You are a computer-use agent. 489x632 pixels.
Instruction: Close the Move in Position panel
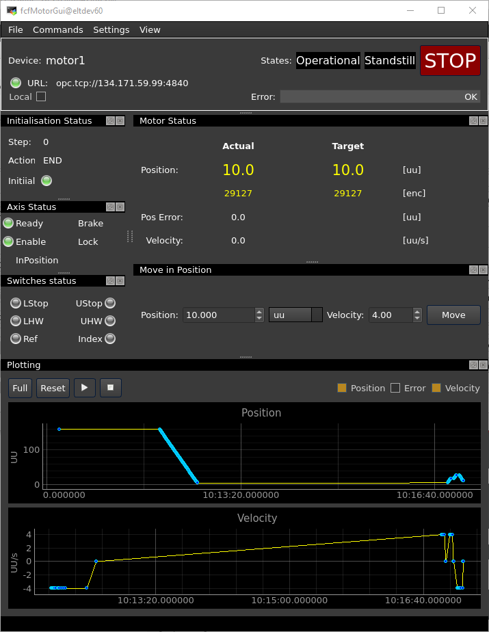pos(483,269)
